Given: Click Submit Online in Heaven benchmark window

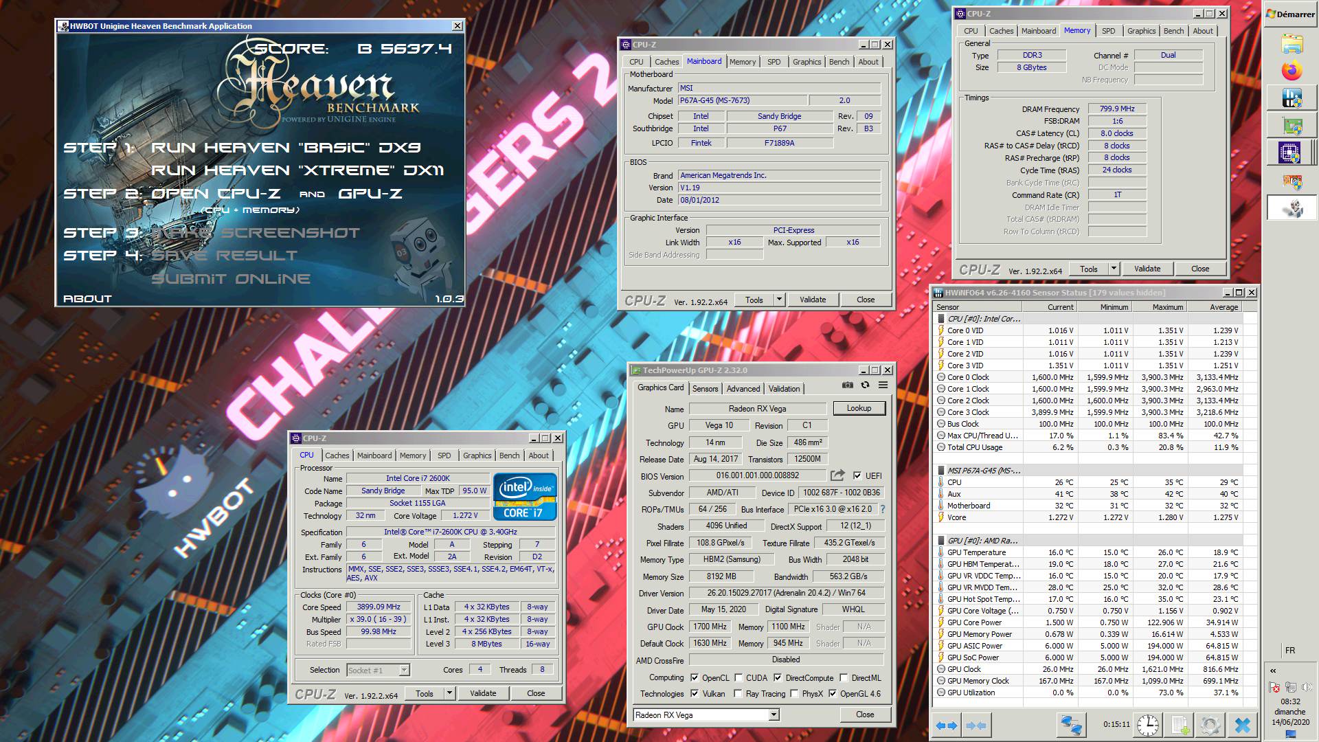Looking at the screenshot, I should pos(231,279).
